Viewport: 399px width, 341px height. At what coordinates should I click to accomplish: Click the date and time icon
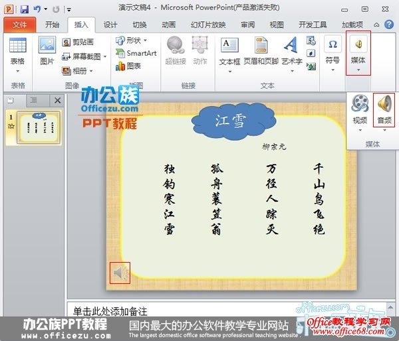pyautogui.click(x=311, y=41)
